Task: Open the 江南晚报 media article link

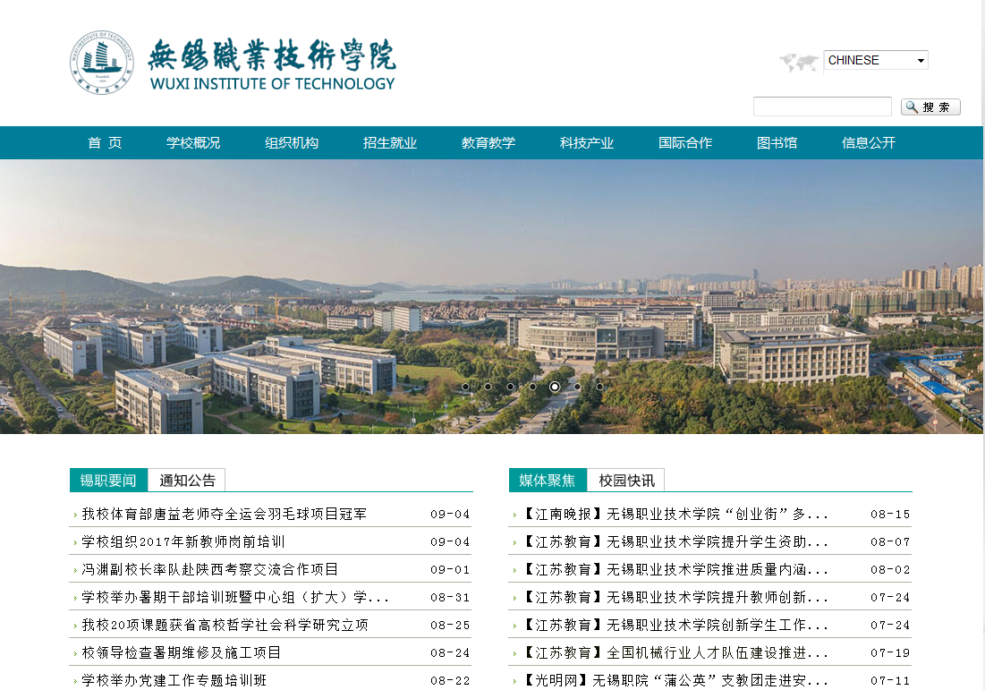Action: click(675, 515)
